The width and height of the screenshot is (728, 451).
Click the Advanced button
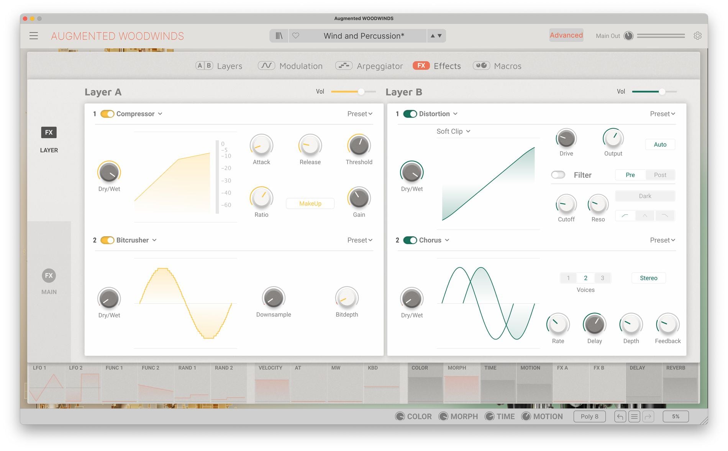click(566, 35)
